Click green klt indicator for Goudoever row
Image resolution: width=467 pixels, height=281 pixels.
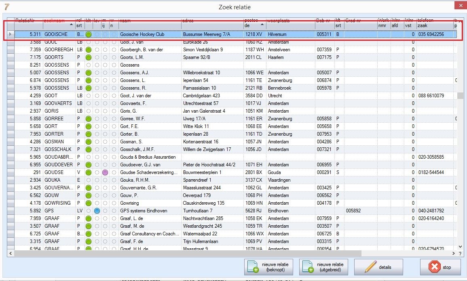89,165
